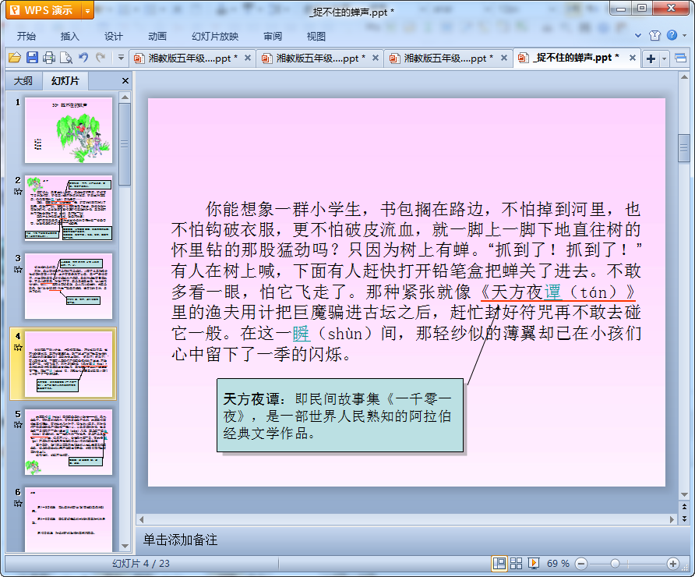The image size is (695, 577).
Task: Click the redo arrow icon
Action: pyautogui.click(x=101, y=58)
